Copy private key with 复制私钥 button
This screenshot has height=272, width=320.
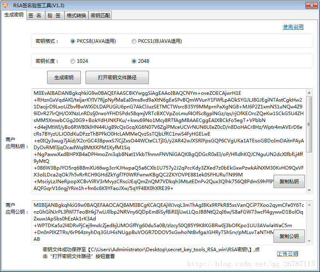tap(289, 181)
